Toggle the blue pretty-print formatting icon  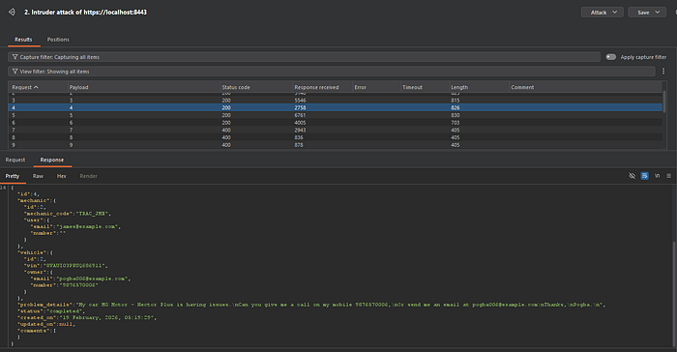(645, 176)
